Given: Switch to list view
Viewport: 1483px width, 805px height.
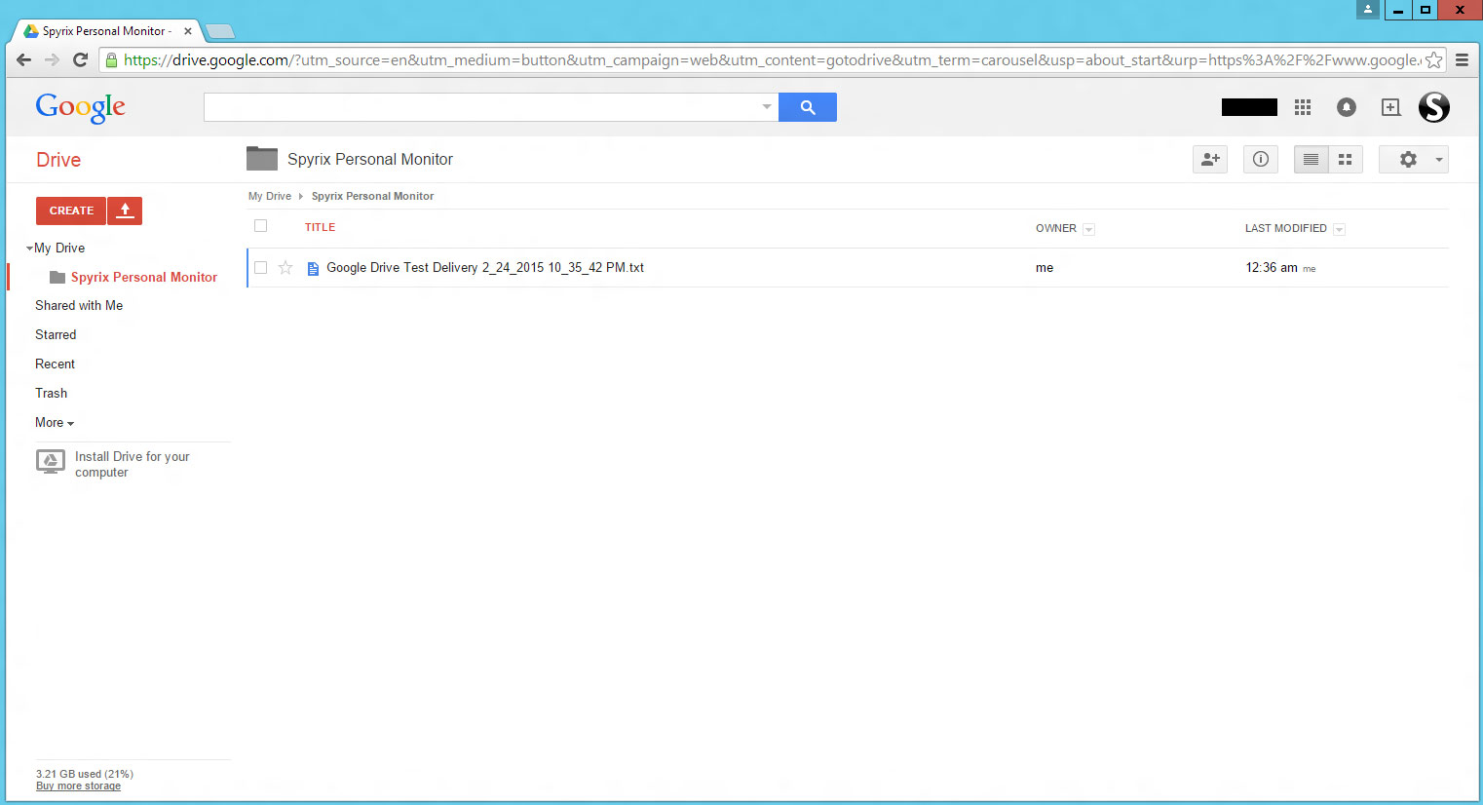Looking at the screenshot, I should pyautogui.click(x=1311, y=160).
